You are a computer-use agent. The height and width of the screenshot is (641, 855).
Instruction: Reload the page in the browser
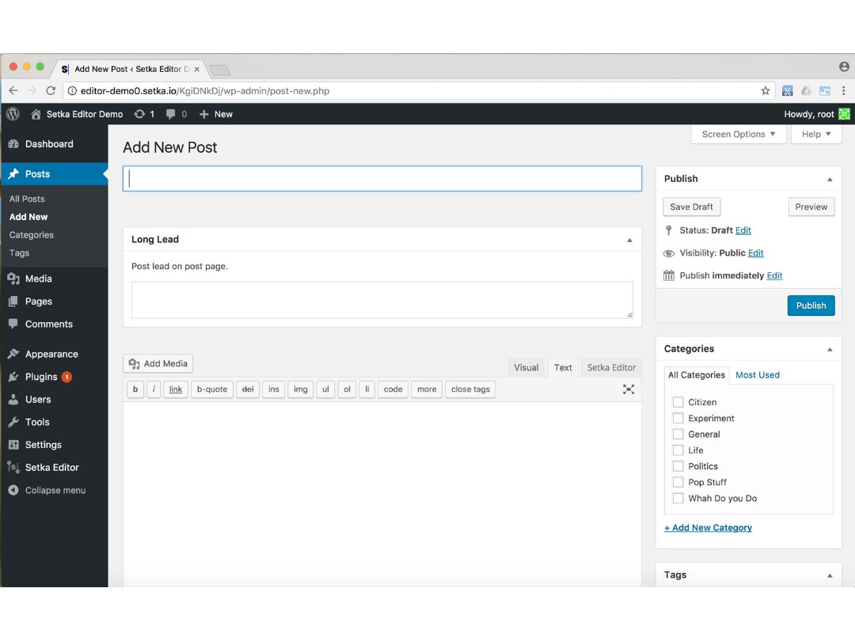(51, 91)
